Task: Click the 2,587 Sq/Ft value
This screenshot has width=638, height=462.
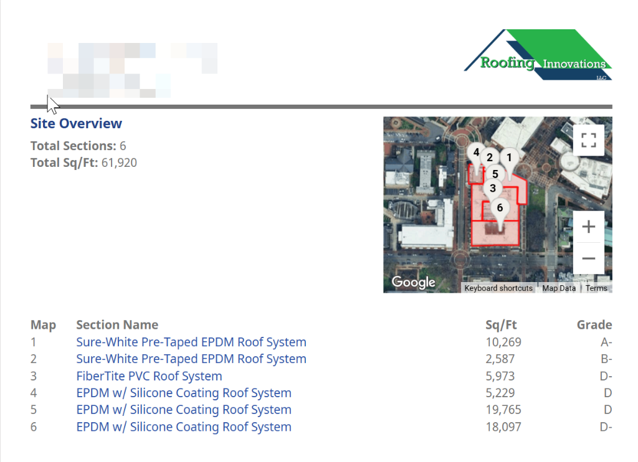Action: [x=500, y=359]
